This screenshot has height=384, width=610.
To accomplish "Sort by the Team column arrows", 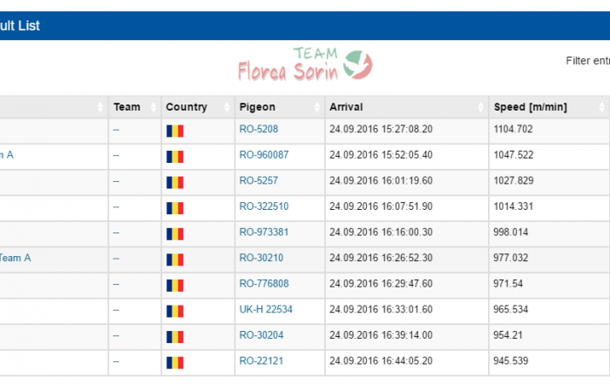I will 153,107.
